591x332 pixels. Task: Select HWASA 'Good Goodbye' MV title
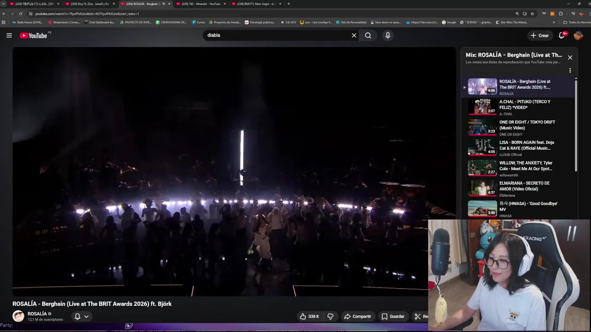[528, 206]
